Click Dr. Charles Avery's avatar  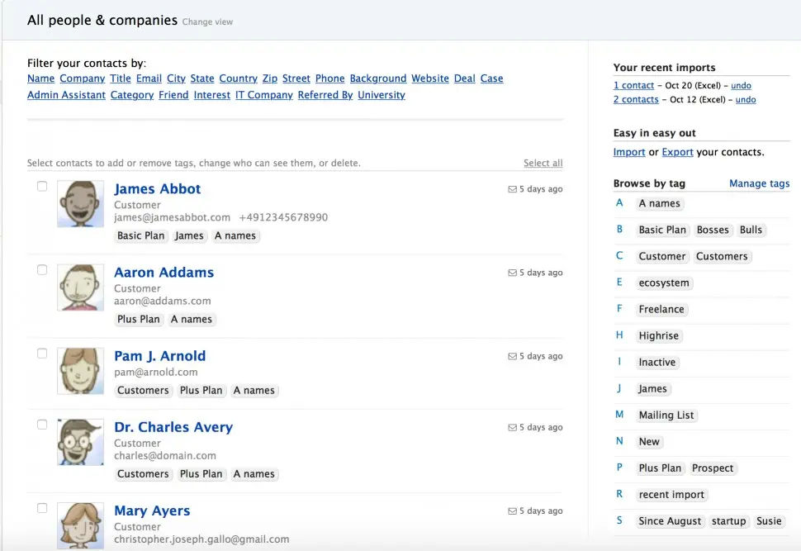coord(80,442)
